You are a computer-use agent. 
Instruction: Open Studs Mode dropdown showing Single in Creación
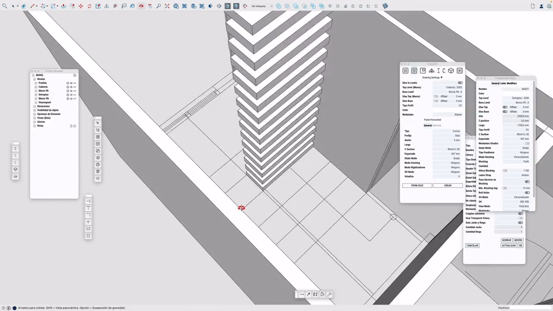coord(447,159)
